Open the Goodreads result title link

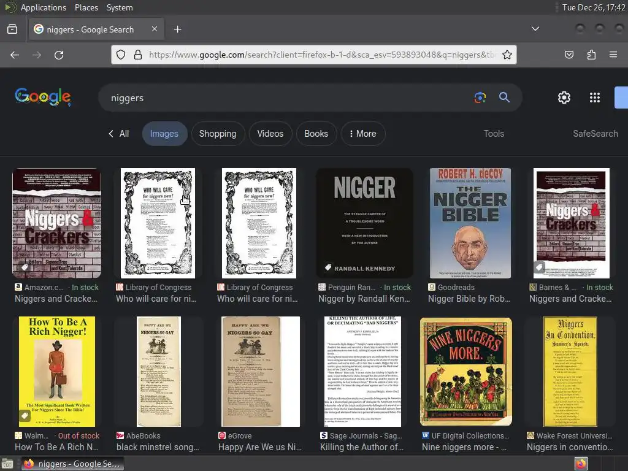469,299
